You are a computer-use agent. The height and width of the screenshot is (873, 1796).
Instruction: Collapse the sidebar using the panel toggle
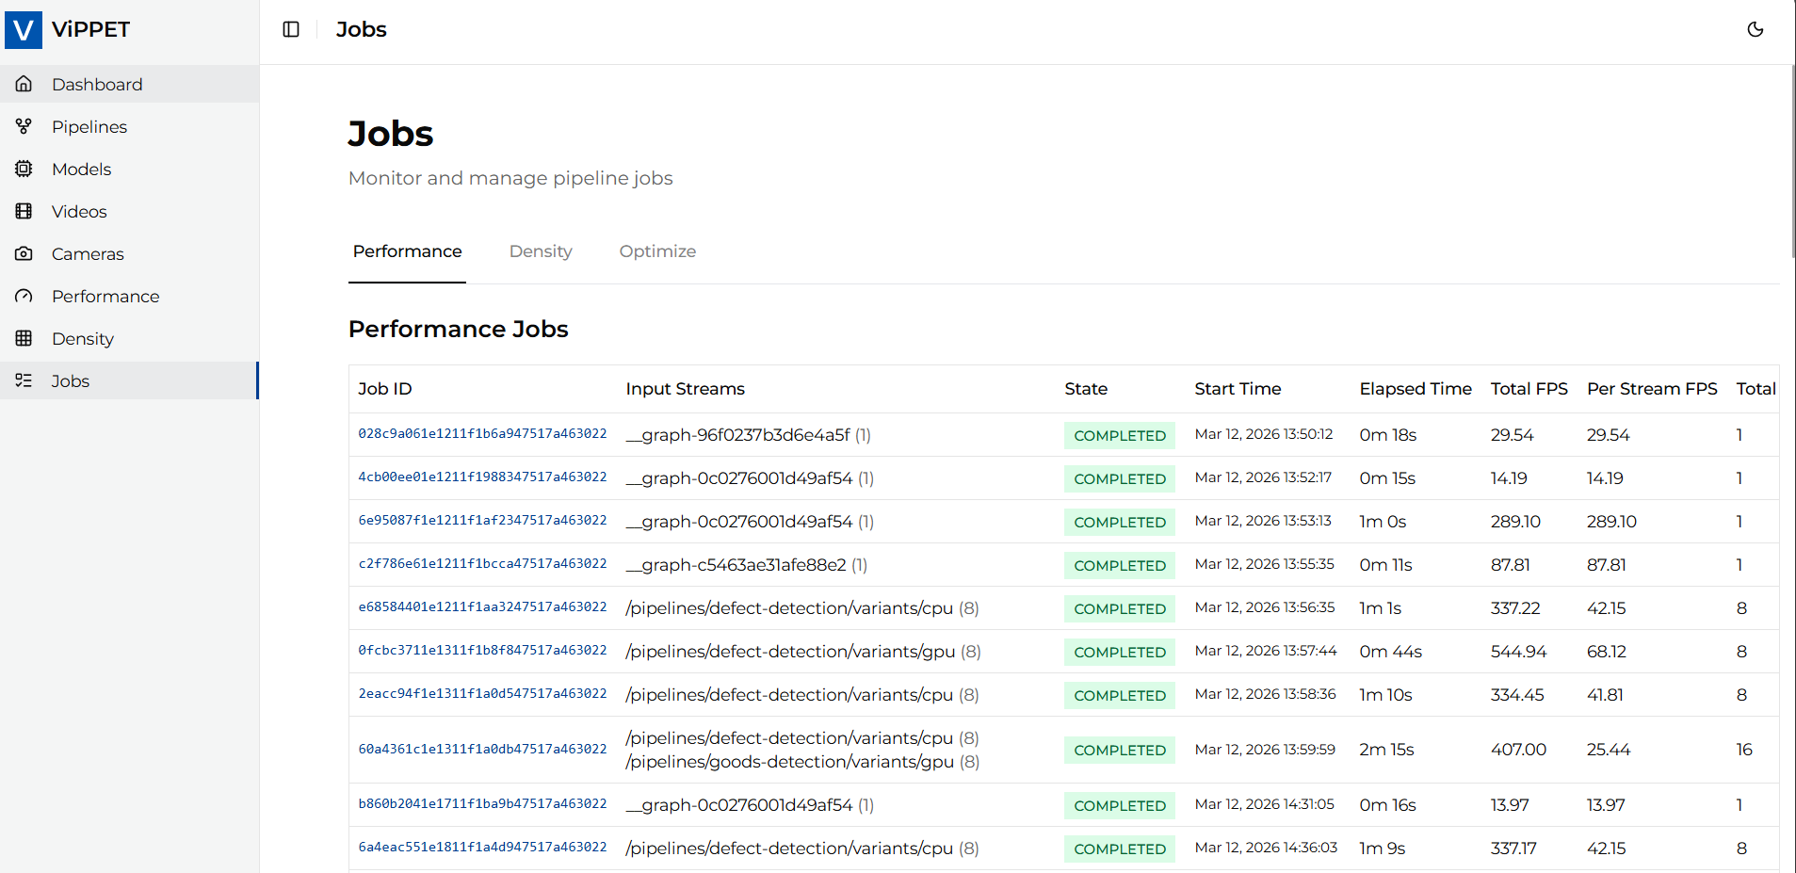290,29
